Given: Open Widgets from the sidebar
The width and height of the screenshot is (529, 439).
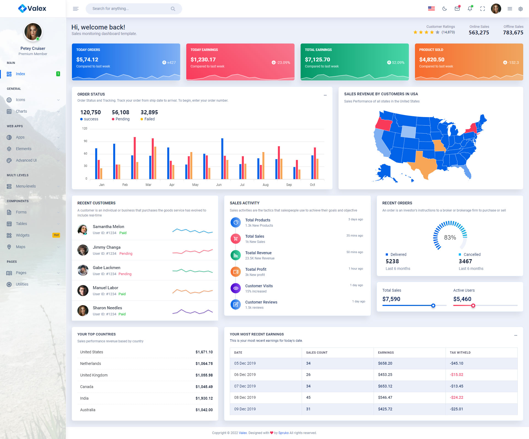Looking at the screenshot, I should click(x=23, y=235).
